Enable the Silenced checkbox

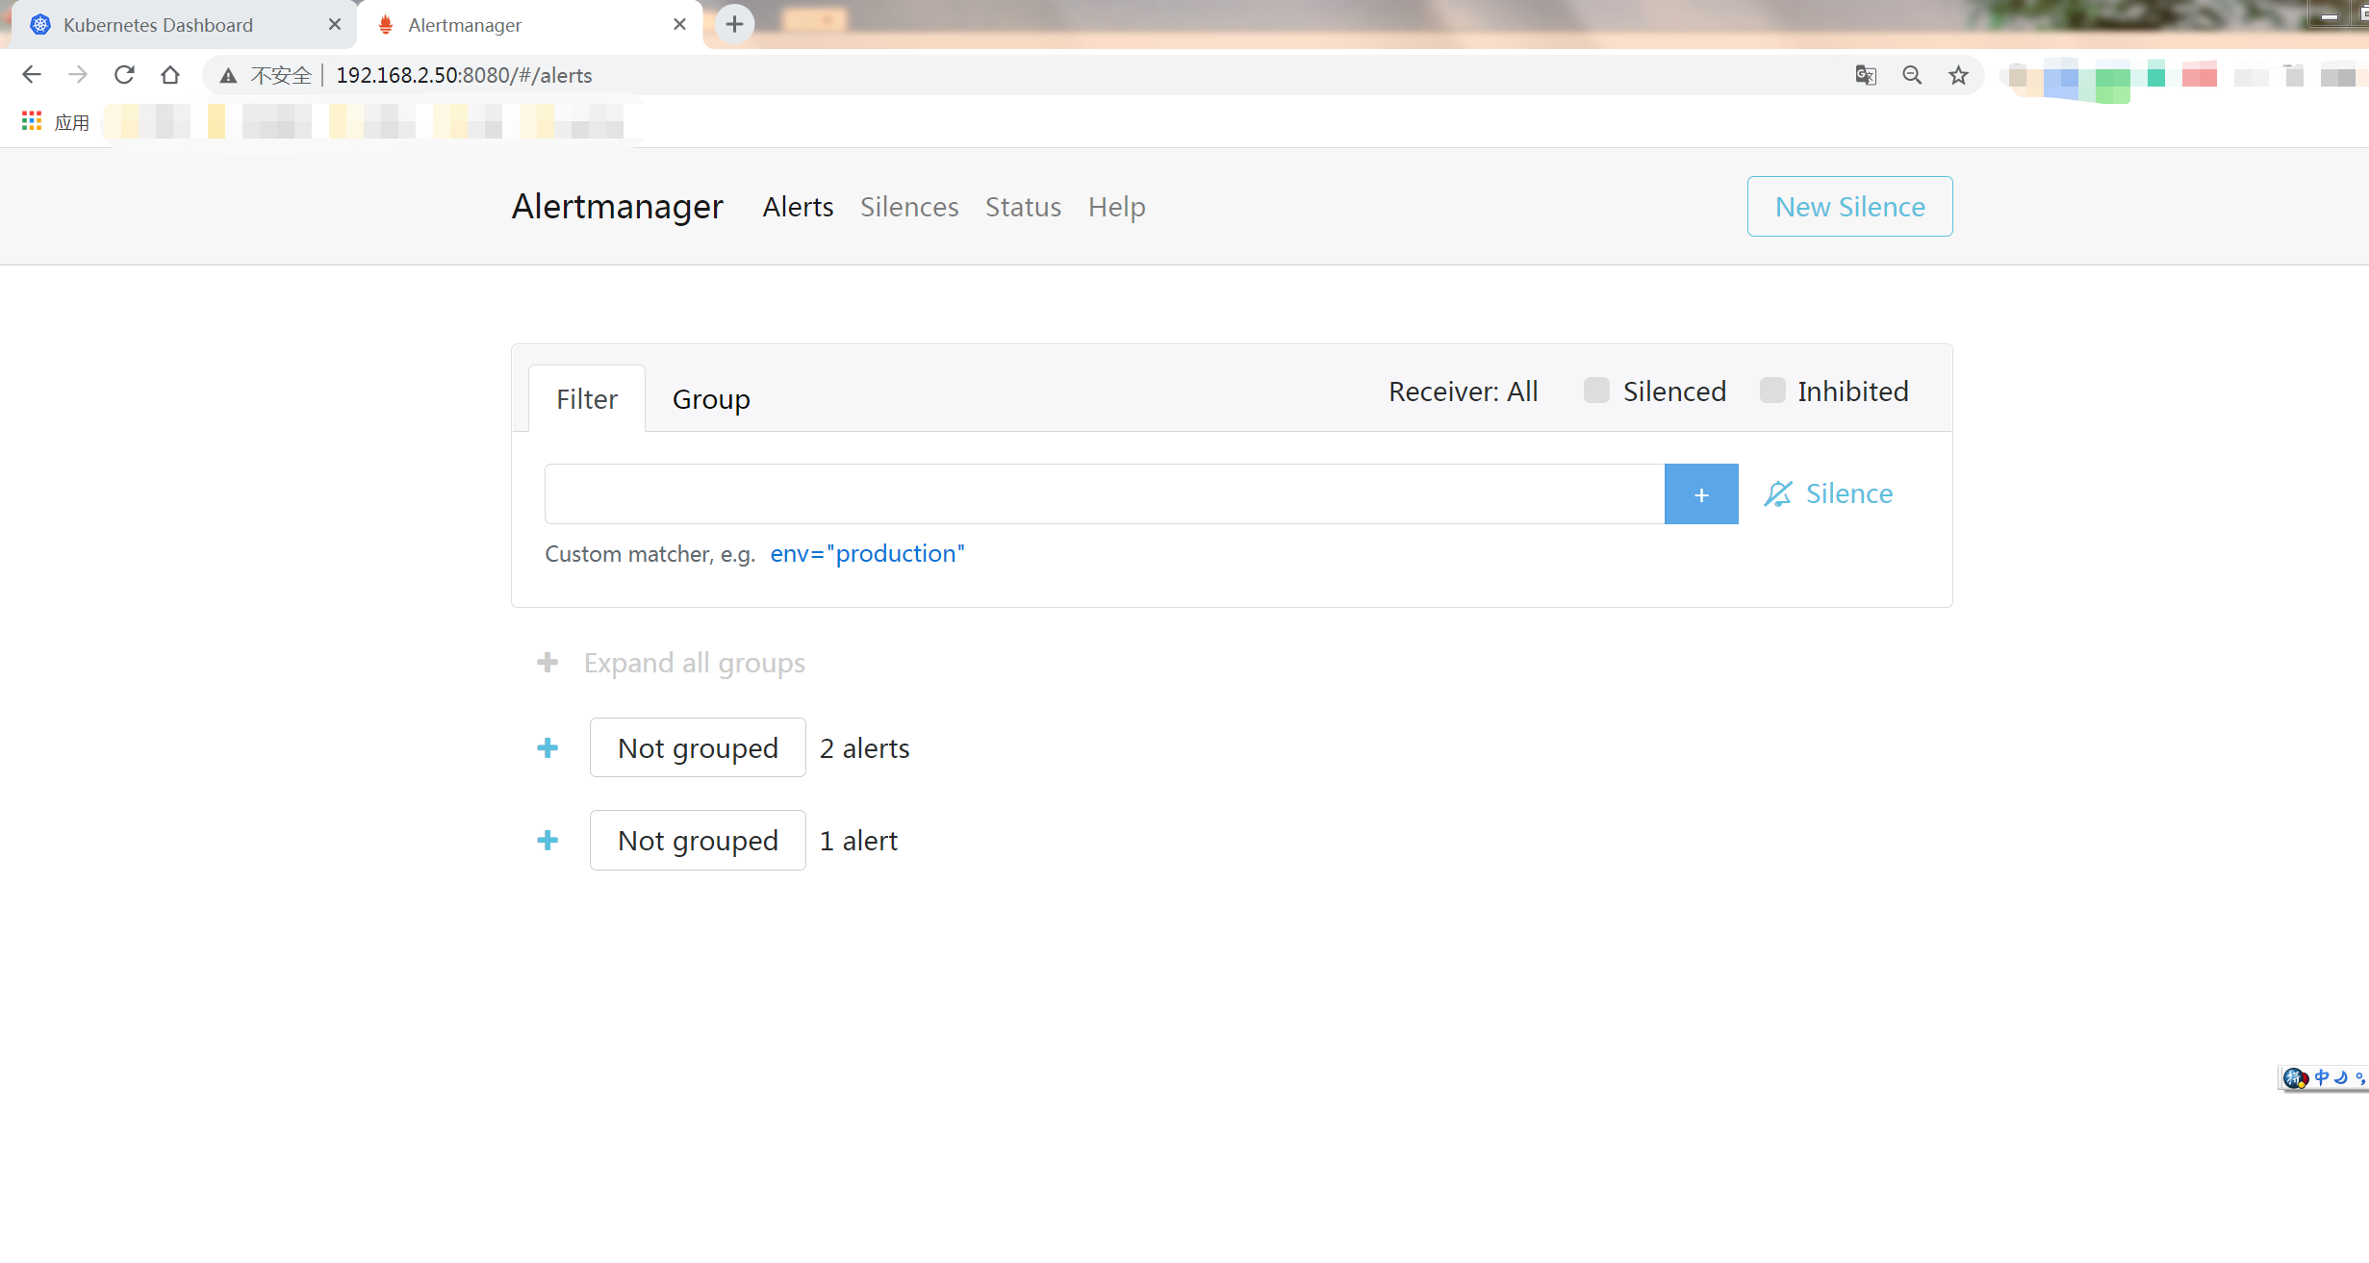[1596, 391]
